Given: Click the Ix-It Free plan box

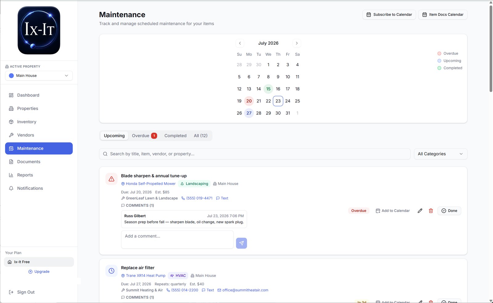Looking at the screenshot, I should 39,262.
